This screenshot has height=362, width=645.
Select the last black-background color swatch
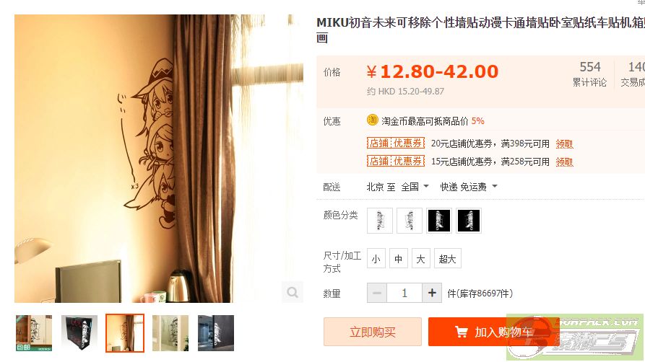click(469, 221)
